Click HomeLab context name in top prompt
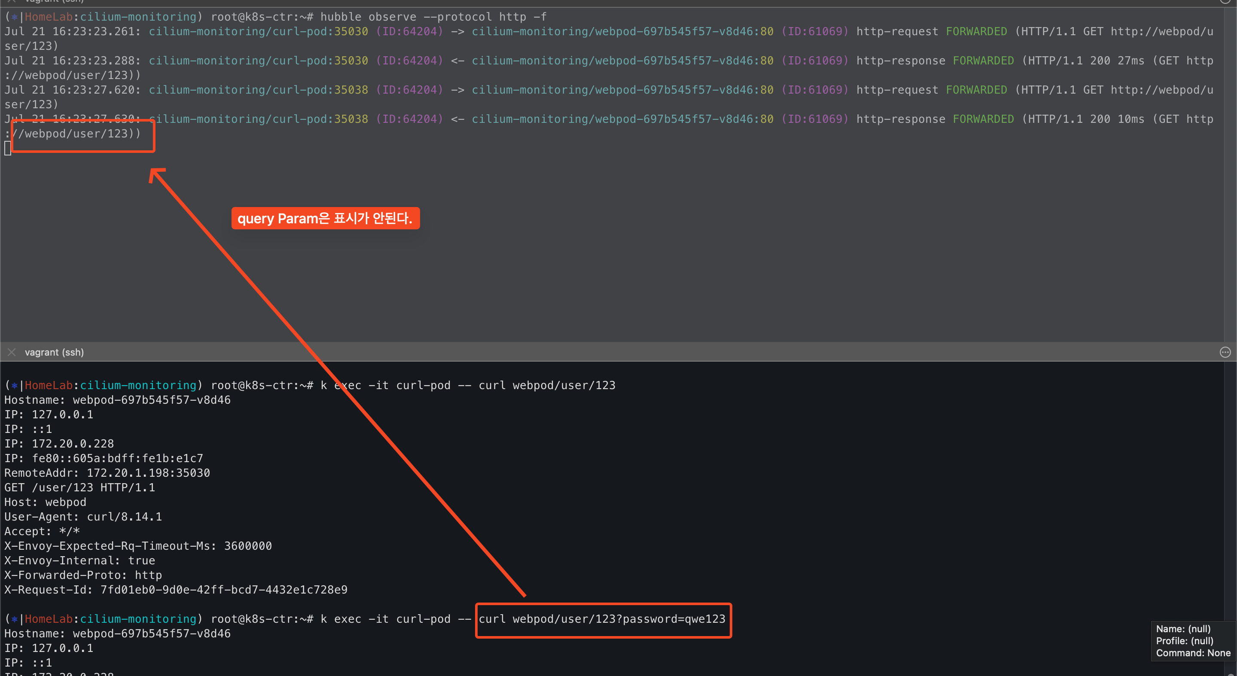The height and width of the screenshot is (676, 1237). click(49, 17)
